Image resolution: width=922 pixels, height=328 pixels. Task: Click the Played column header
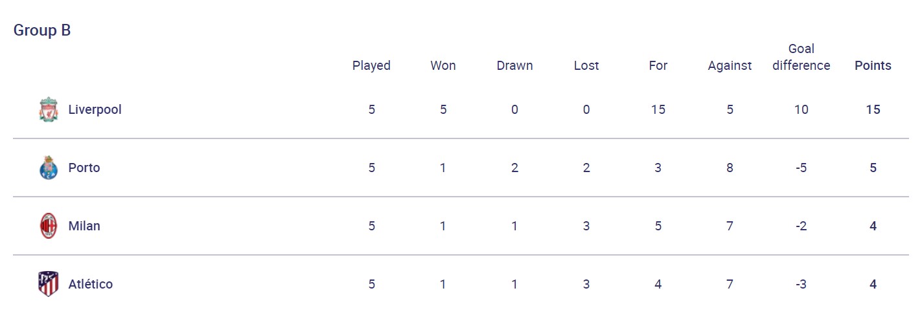click(371, 65)
